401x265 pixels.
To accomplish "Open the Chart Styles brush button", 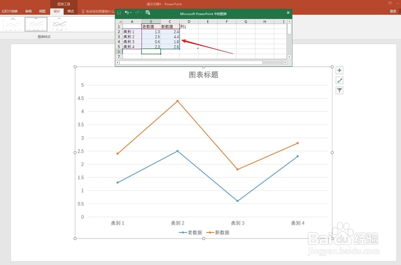I will tap(339, 80).
